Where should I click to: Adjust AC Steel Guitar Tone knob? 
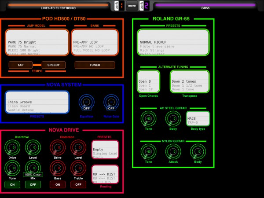(149, 118)
